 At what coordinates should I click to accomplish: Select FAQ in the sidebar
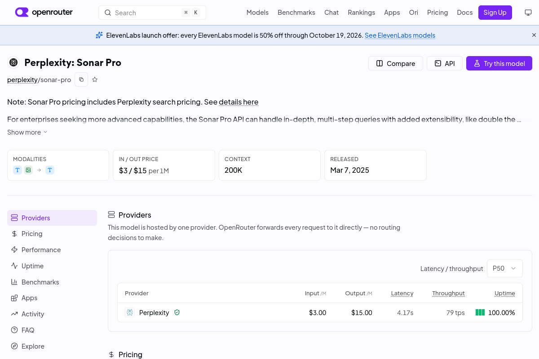tap(52, 330)
